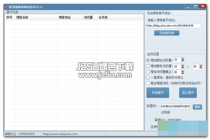Click the app eye icon in title bar
The height and width of the screenshot is (140, 210).
coord(6,7)
